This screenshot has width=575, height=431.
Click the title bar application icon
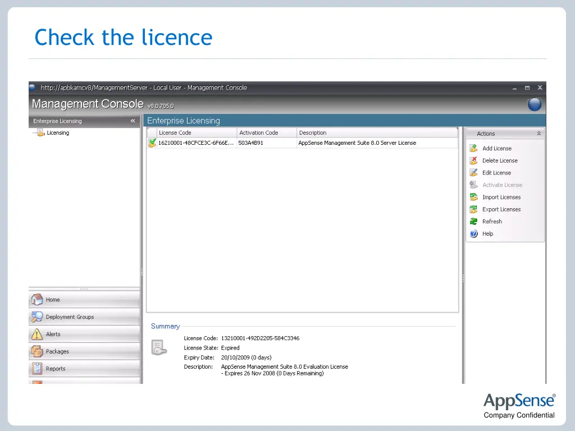32,88
